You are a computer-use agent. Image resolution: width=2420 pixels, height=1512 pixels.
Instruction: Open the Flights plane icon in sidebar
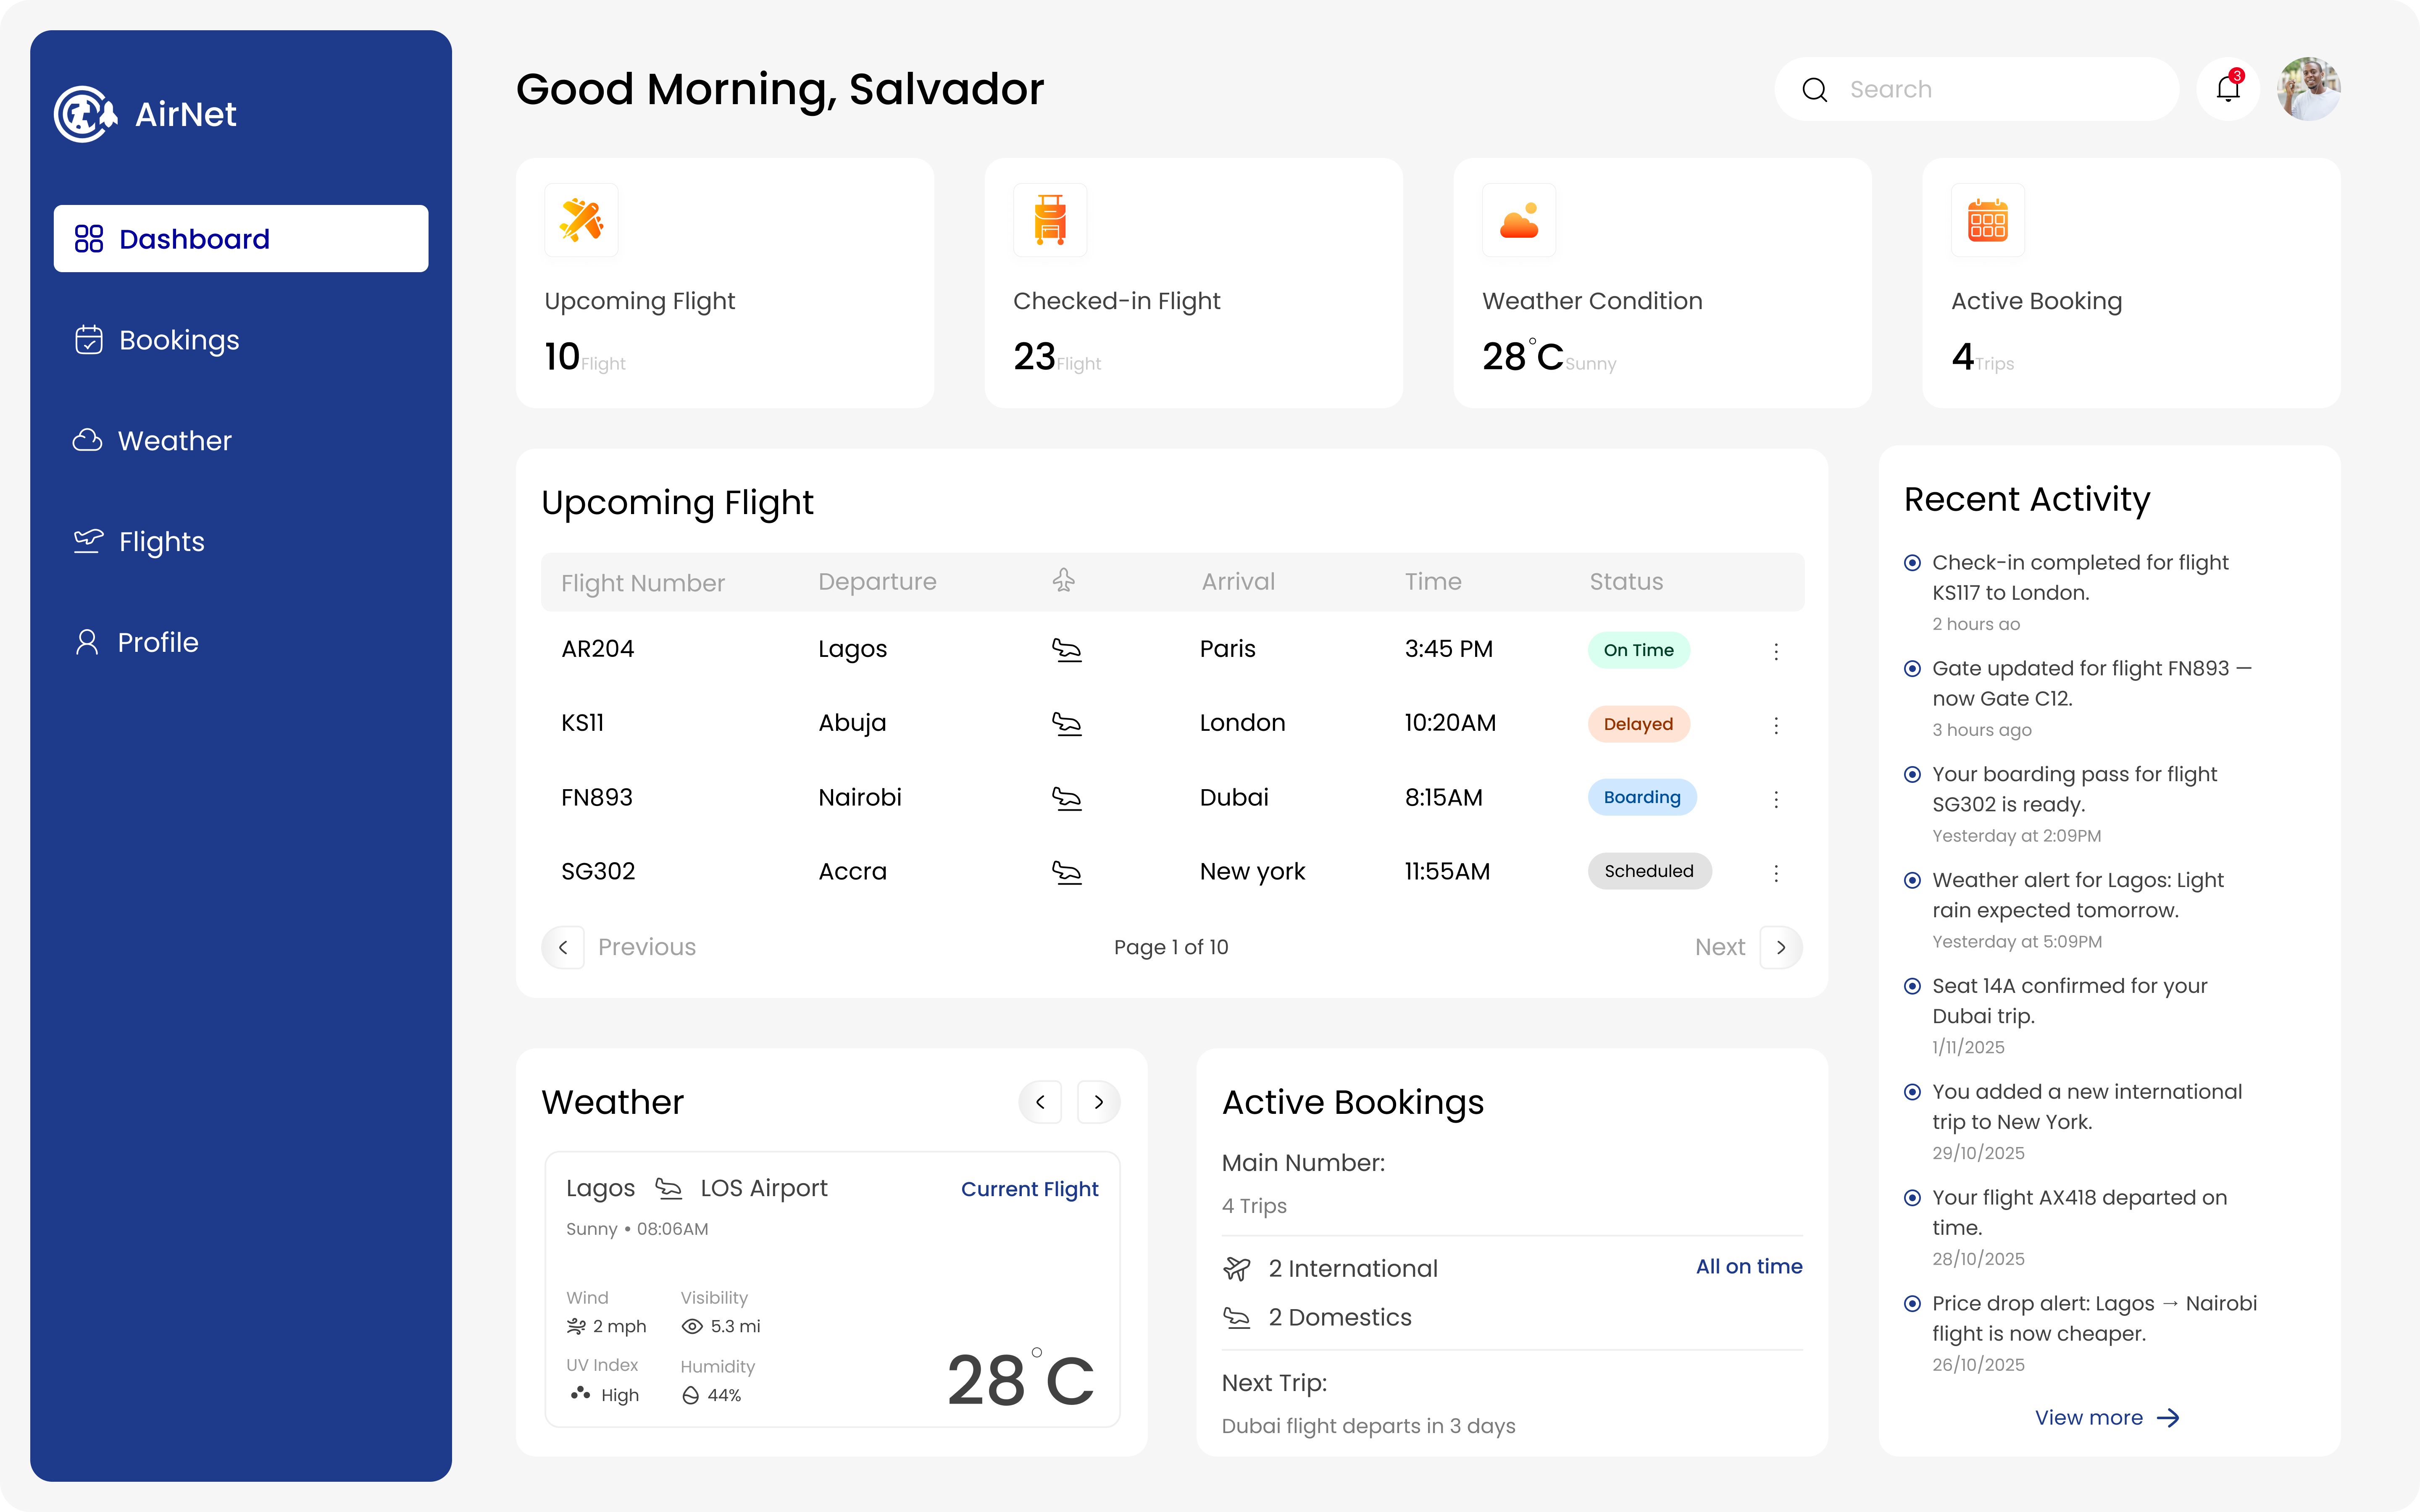coord(87,541)
